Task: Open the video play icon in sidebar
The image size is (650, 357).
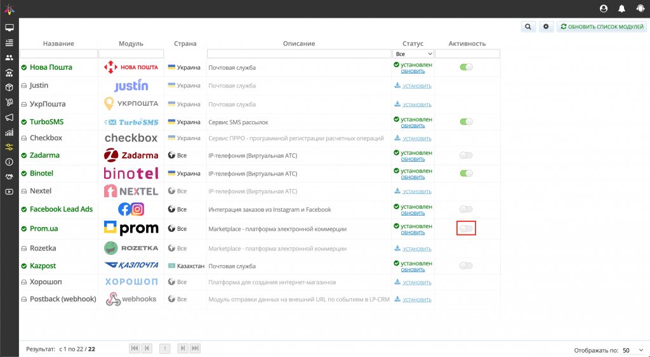Action: pyautogui.click(x=9, y=191)
